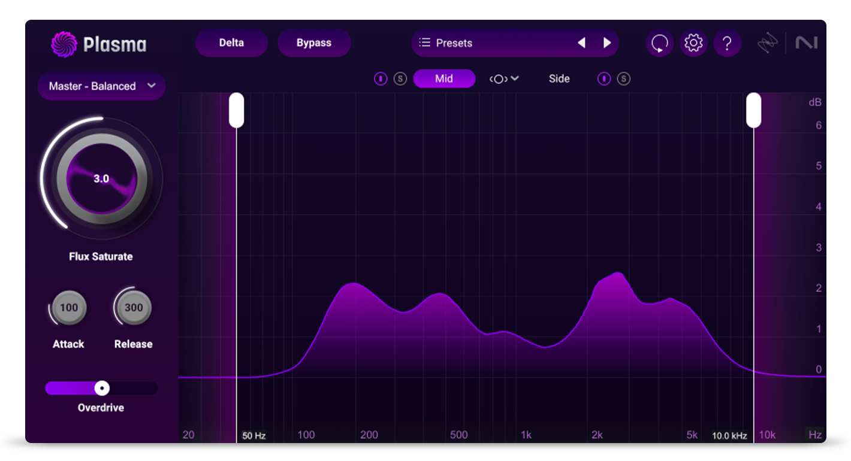The image size is (851, 461).
Task: Click the Release label
Action: click(134, 344)
